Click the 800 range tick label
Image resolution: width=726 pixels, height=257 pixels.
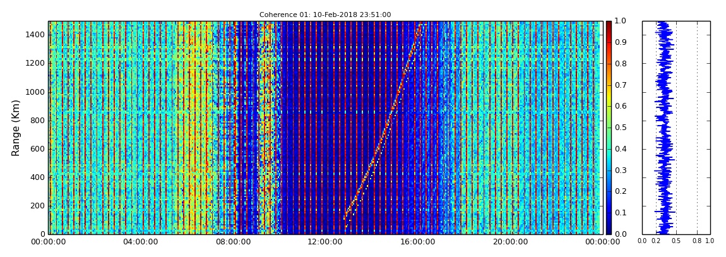click(x=39, y=121)
